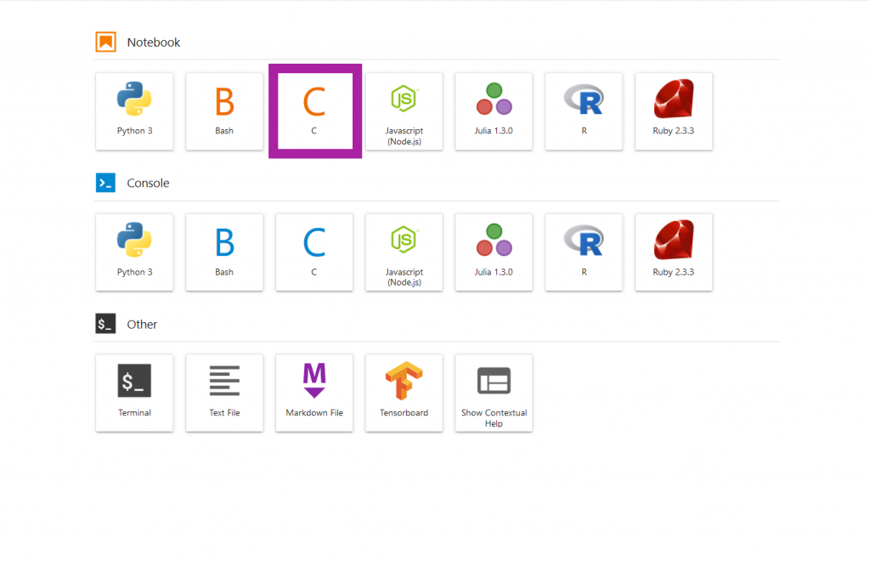
Task: Start a Bash console
Action: pos(224,252)
